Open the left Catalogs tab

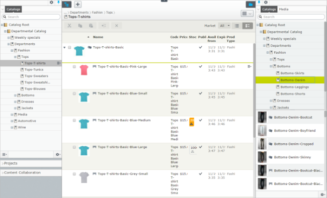tap(13, 9)
